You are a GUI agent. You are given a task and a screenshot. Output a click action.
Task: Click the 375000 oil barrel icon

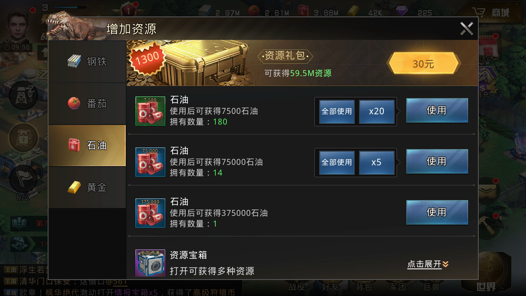150,213
